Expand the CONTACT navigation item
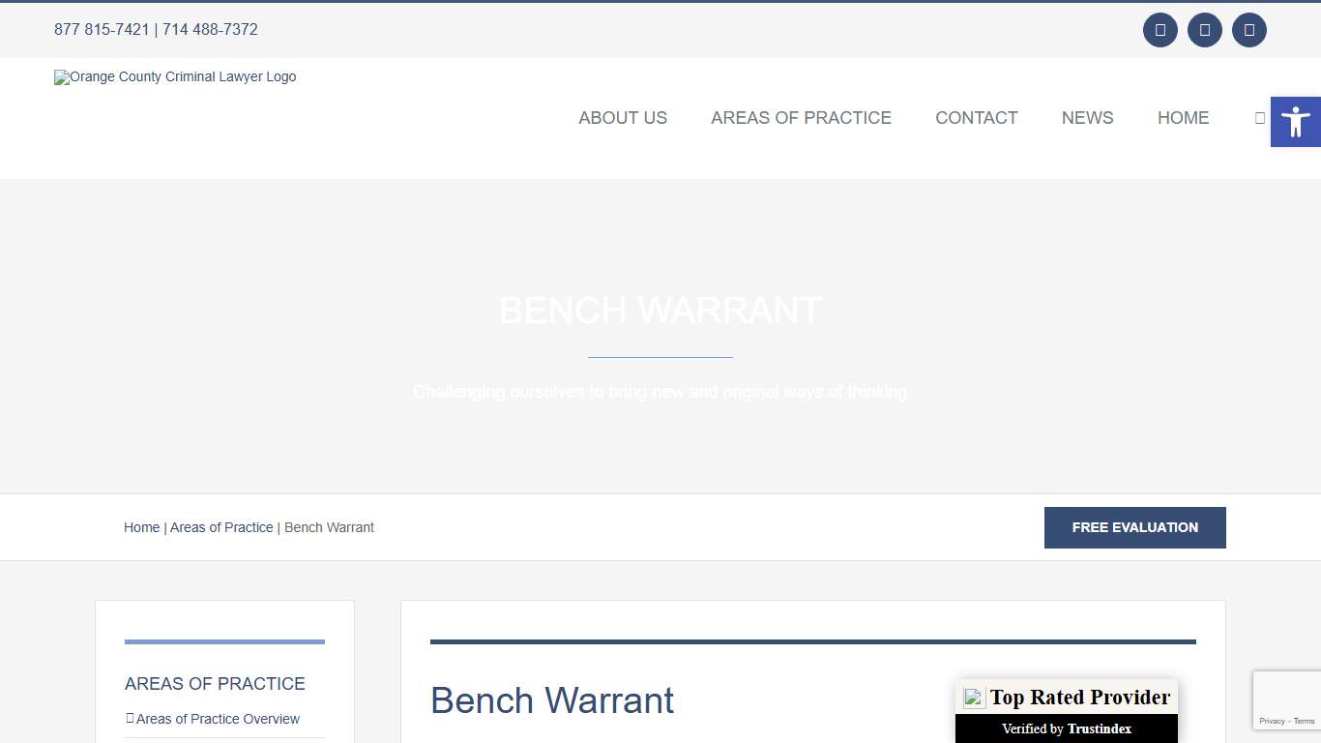 (977, 117)
